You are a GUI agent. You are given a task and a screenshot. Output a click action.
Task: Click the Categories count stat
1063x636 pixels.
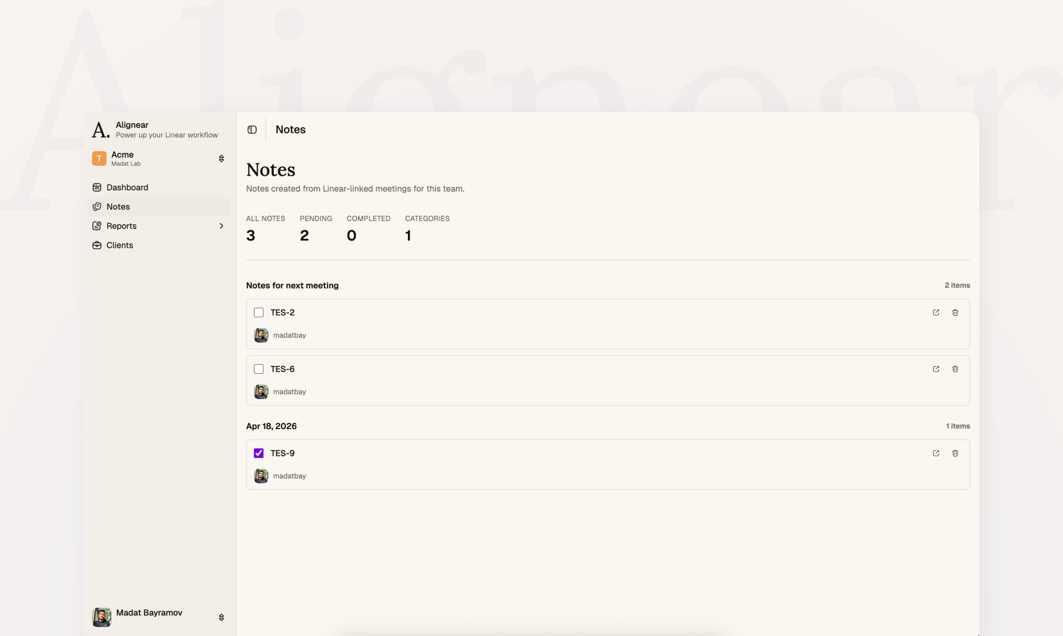coord(427,229)
